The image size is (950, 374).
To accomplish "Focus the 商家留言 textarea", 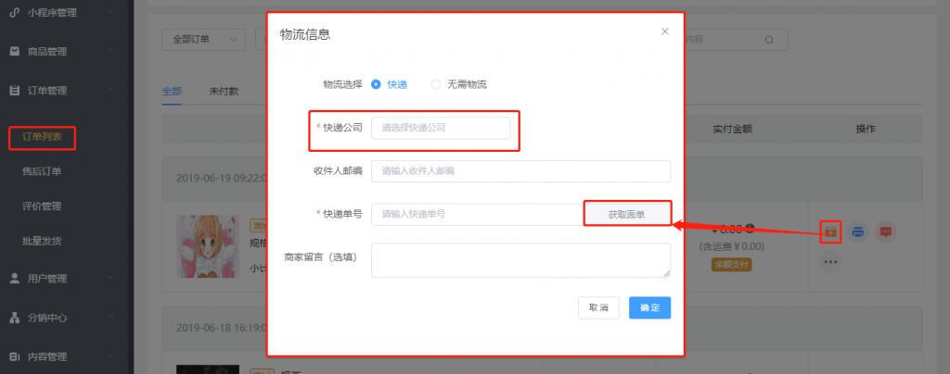I will tap(521, 260).
